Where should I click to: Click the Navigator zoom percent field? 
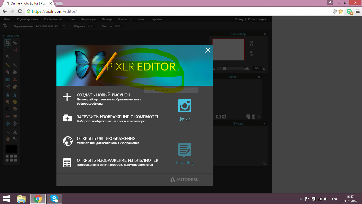[x=256, y=69]
